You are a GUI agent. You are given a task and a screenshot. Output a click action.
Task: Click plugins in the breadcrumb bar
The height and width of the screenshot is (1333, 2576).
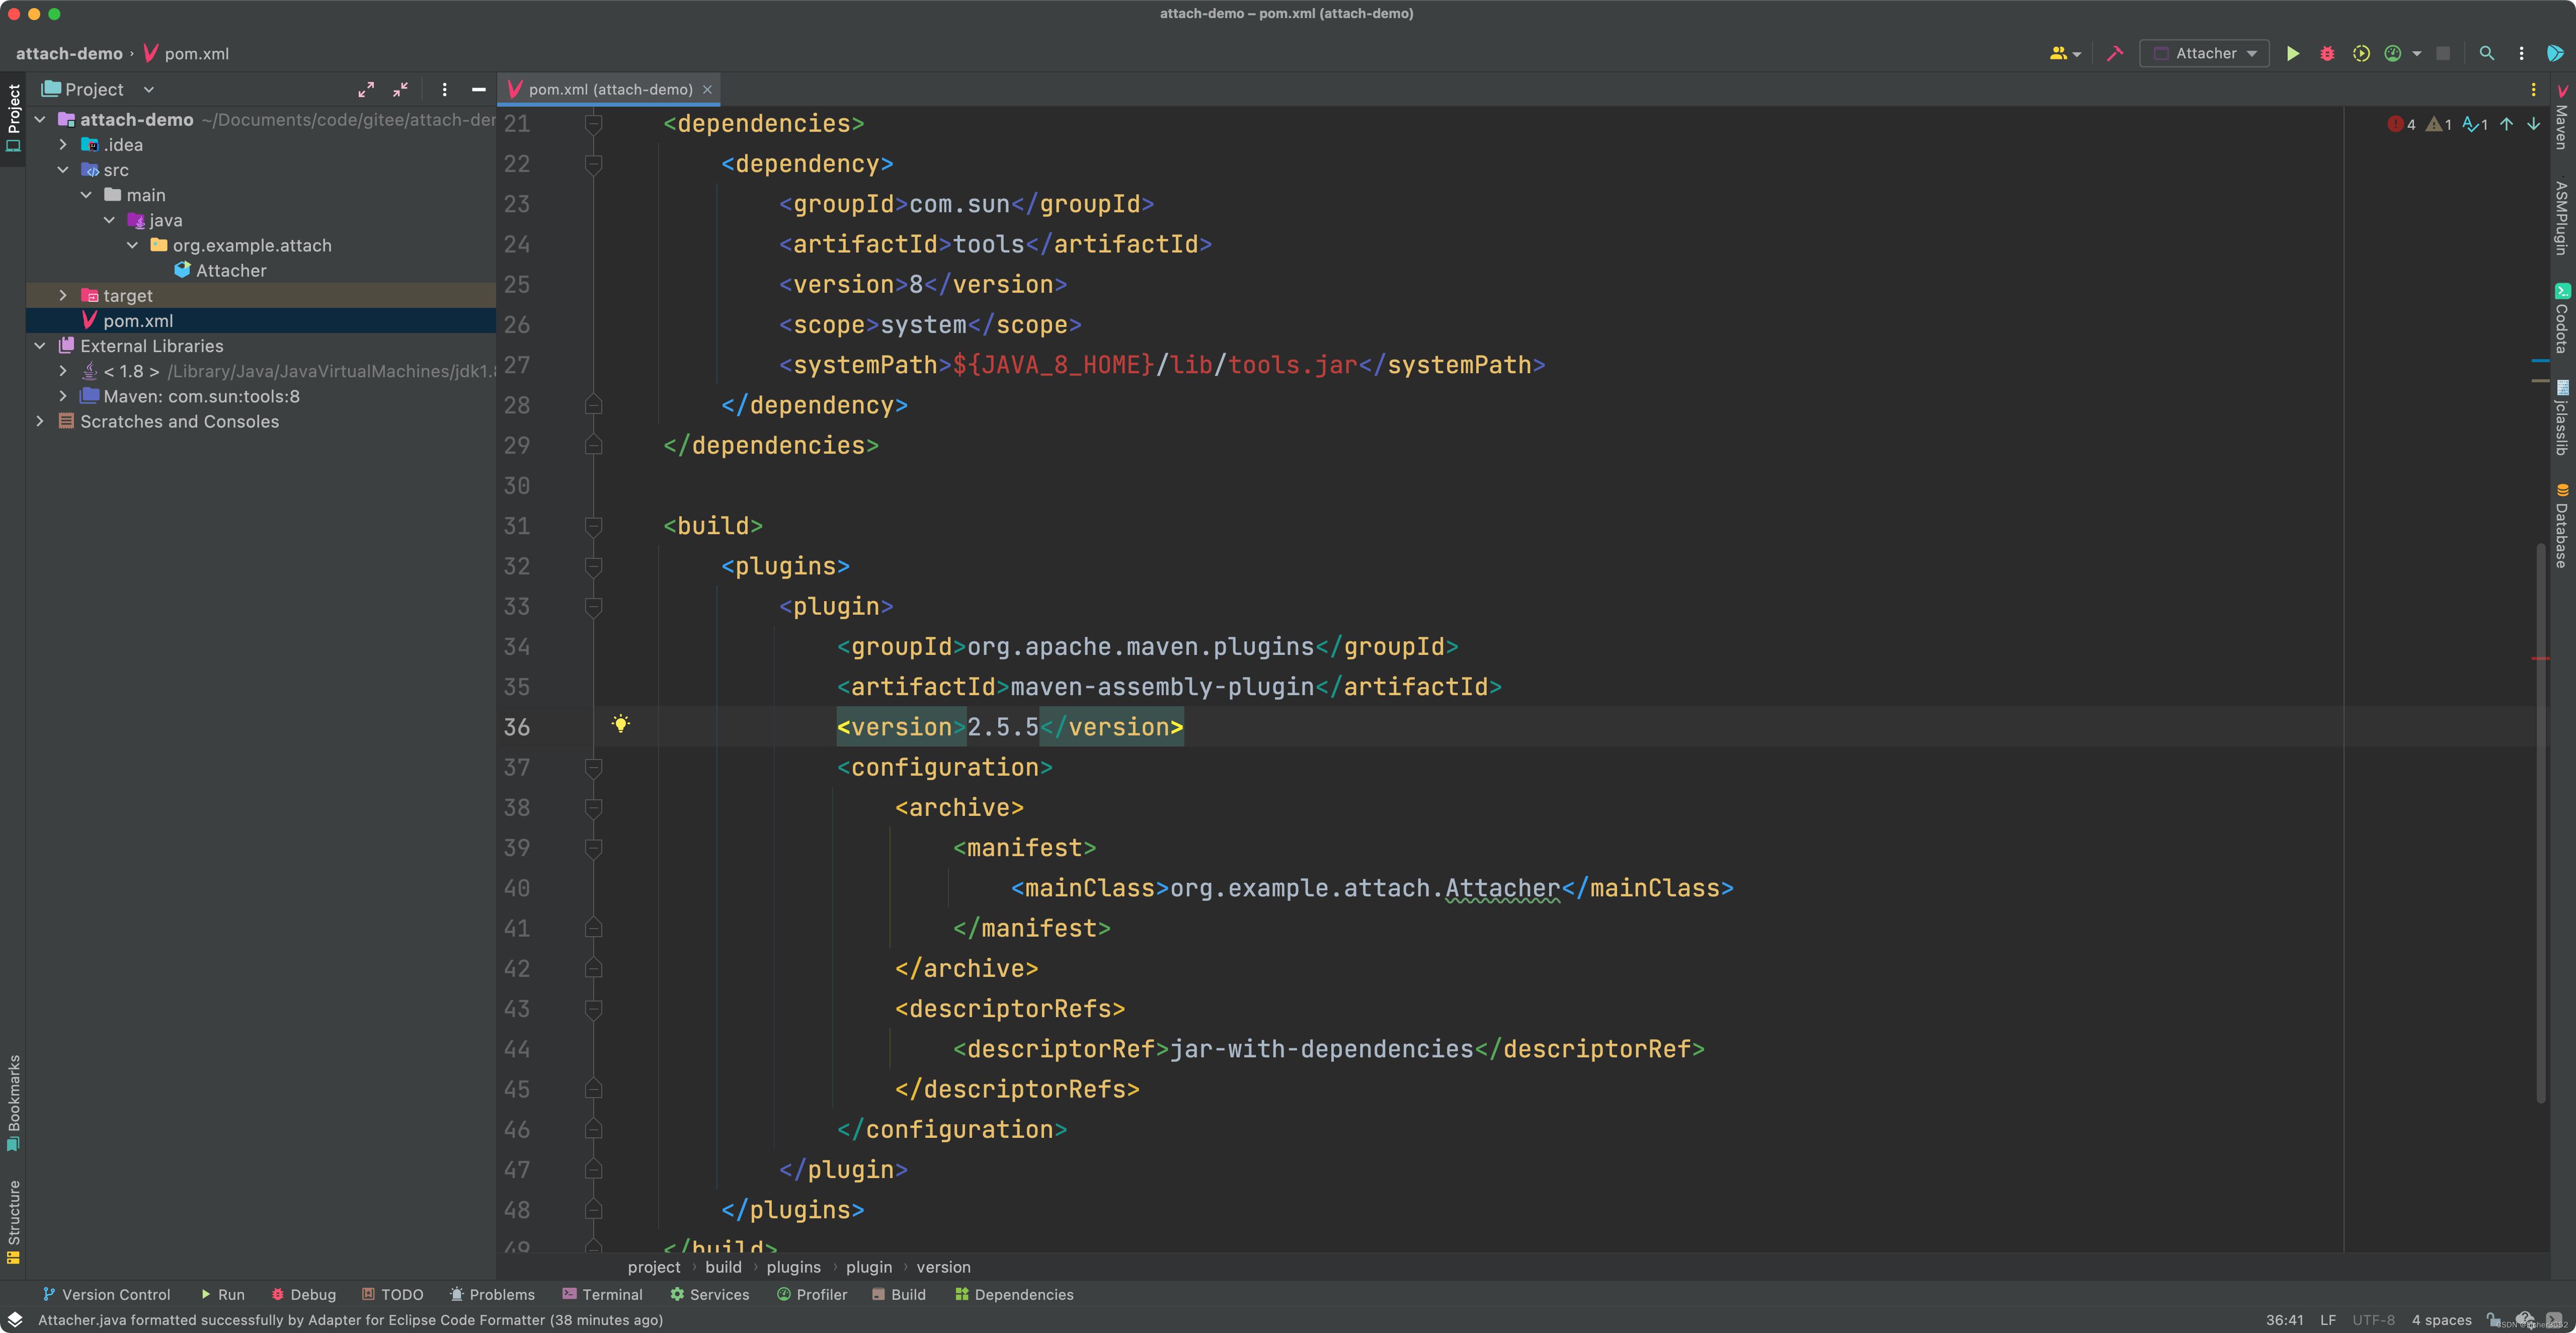coord(793,1267)
